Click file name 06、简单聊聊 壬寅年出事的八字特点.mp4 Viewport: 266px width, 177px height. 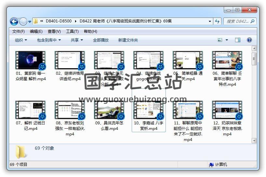[x=227, y=79]
